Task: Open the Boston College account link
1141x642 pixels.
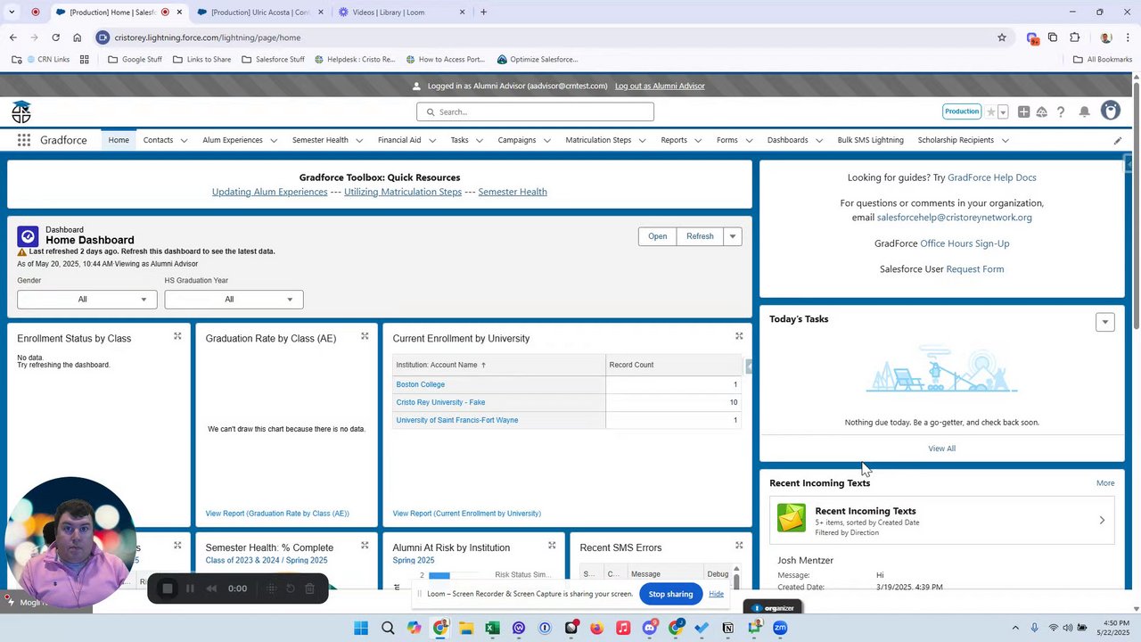Action: point(420,384)
